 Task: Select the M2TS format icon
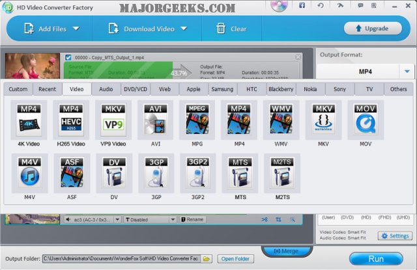pos(282,173)
